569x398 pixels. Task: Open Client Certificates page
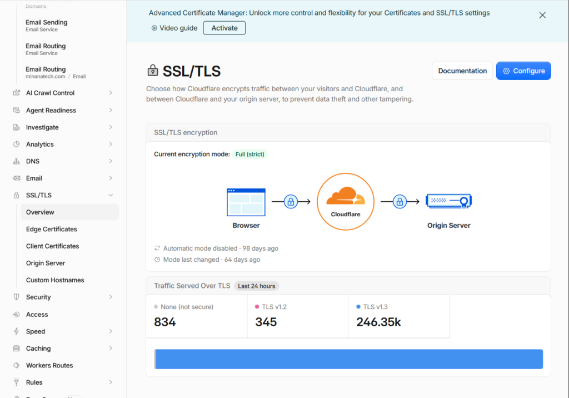[x=53, y=246]
